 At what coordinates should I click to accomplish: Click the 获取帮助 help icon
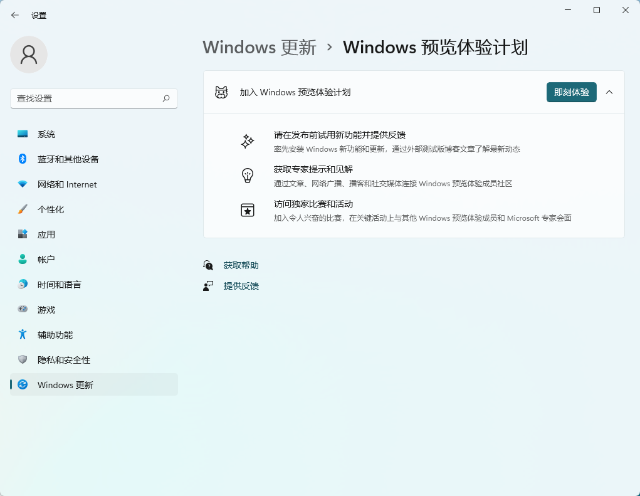click(x=208, y=265)
